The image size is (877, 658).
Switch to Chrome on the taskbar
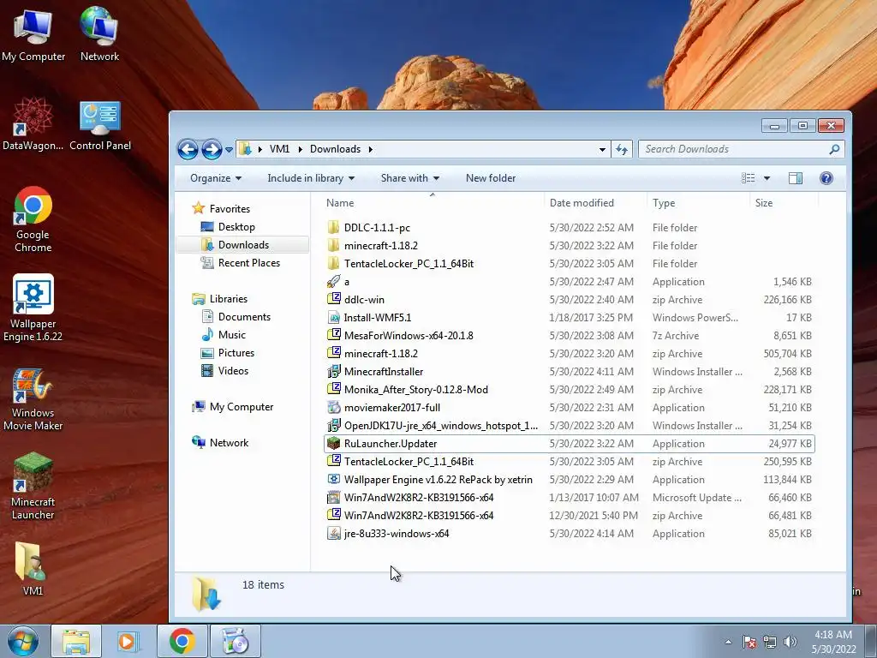pos(182,642)
